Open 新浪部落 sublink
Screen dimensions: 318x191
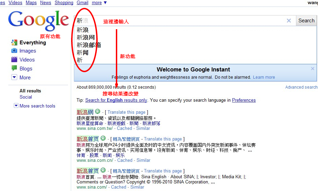(x=151, y=123)
